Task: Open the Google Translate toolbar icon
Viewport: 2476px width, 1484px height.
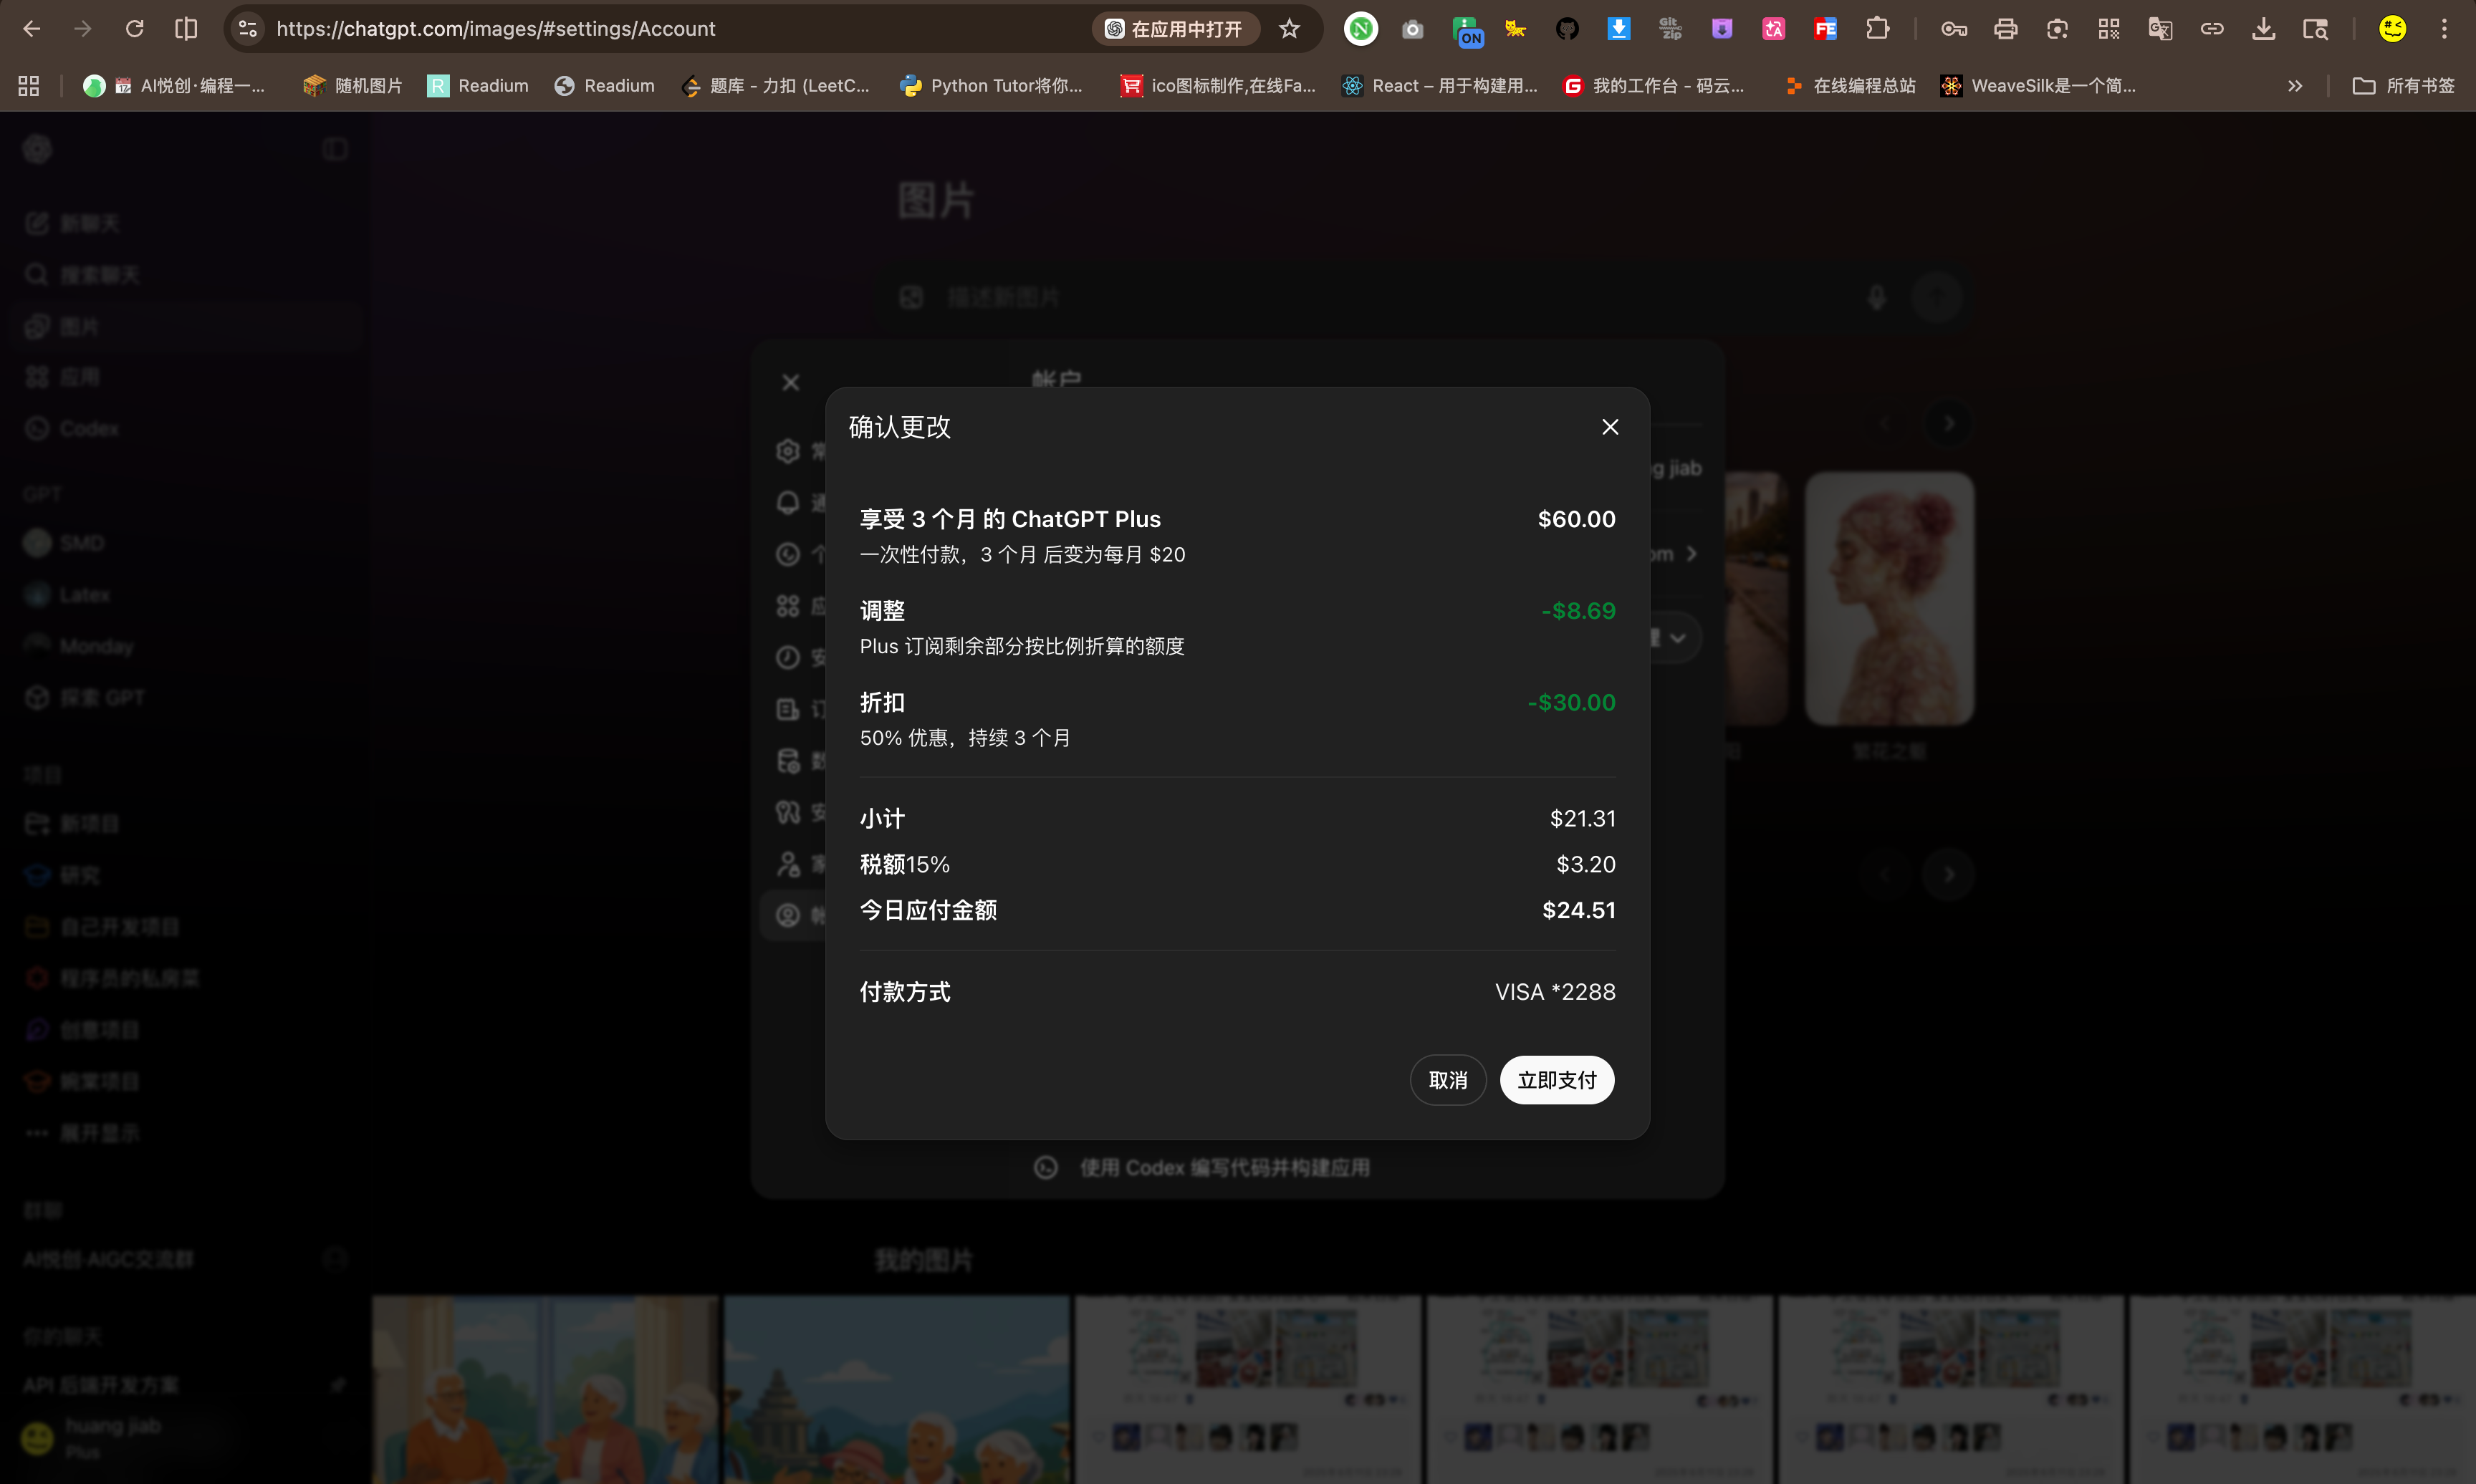Action: click(x=2160, y=29)
